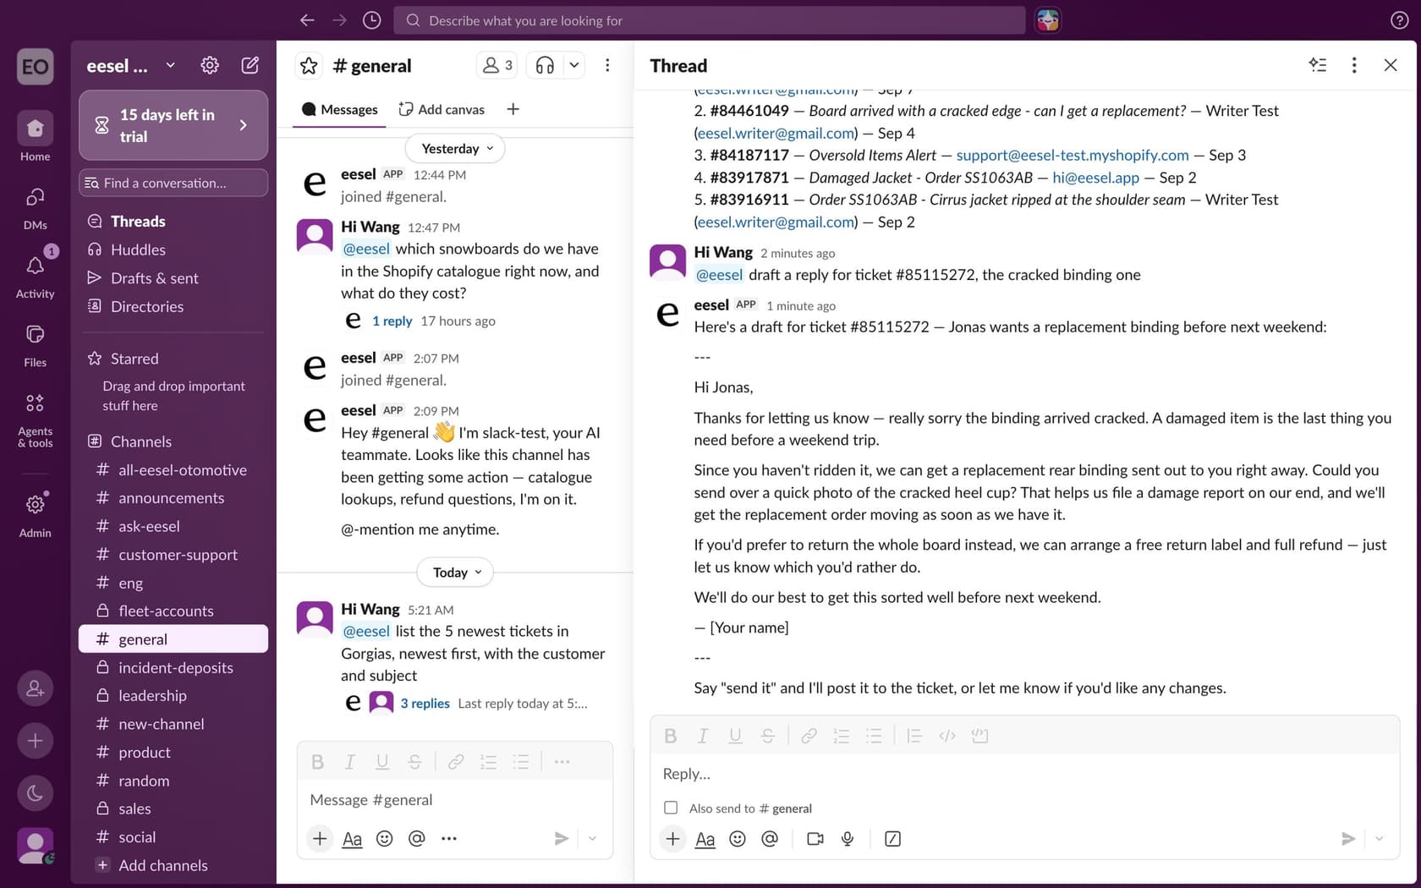
Task: Toggle bold in thread reply toolbar
Action: (670, 736)
